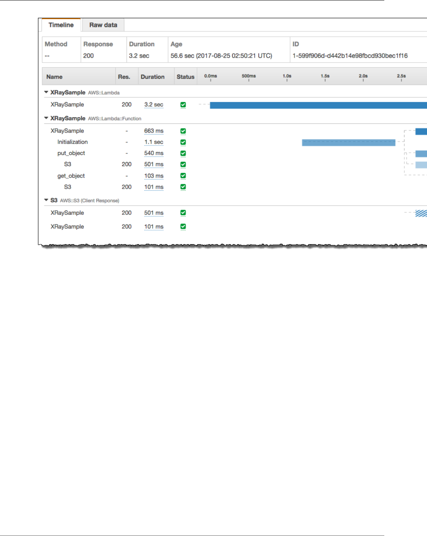Viewport: 427px width, 536px height.
Task: Click the Status column header
Action: (x=185, y=77)
